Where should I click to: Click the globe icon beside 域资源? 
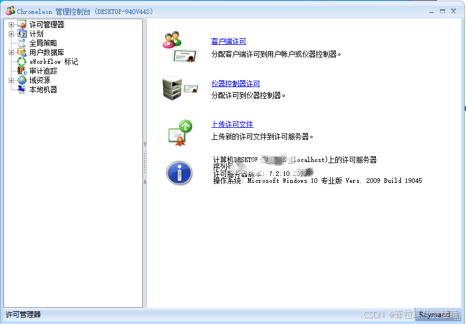(21, 80)
